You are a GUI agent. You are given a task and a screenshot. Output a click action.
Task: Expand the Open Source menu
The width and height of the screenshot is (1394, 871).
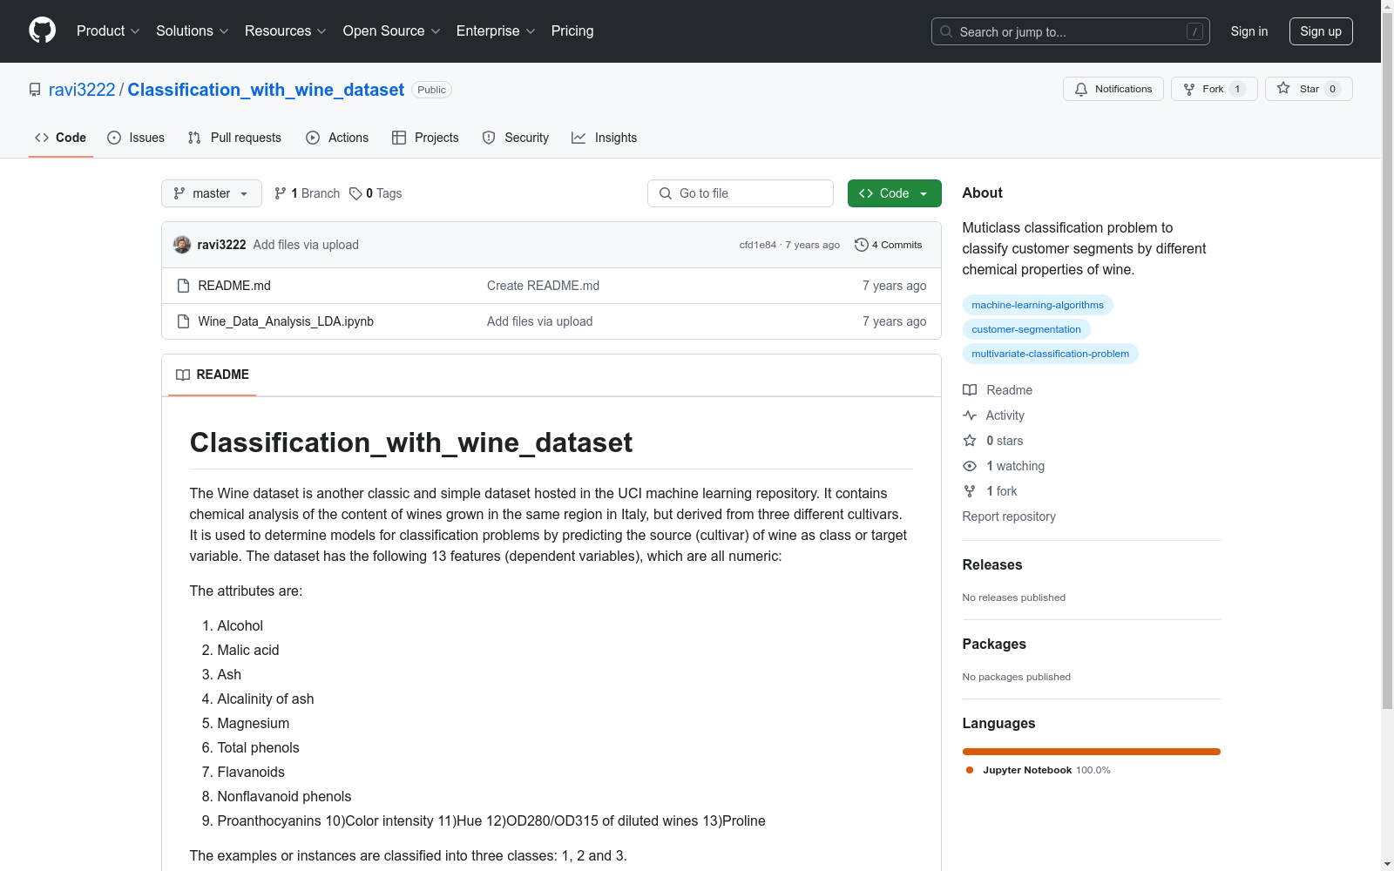tap(391, 30)
